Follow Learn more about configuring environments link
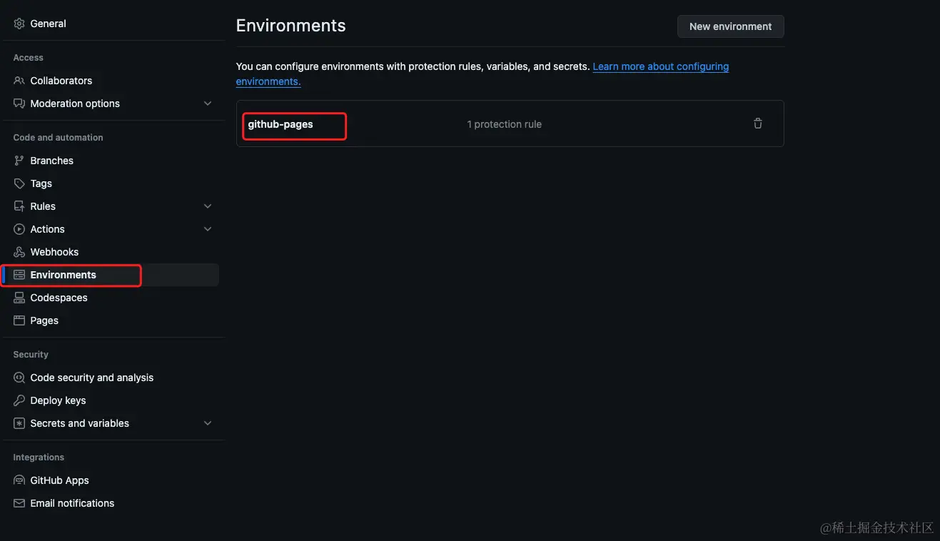This screenshot has height=541, width=940. (x=660, y=66)
